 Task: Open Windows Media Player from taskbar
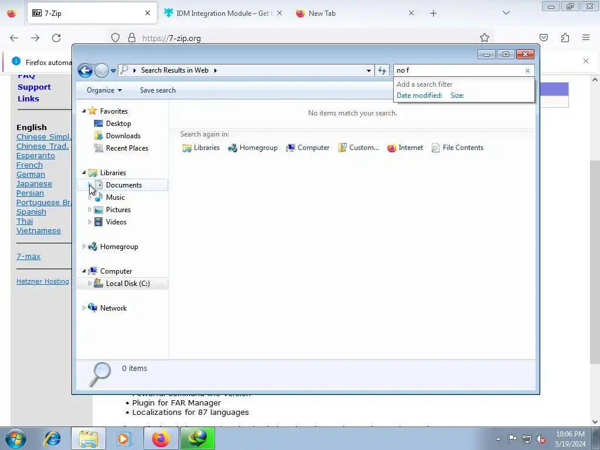point(123,438)
